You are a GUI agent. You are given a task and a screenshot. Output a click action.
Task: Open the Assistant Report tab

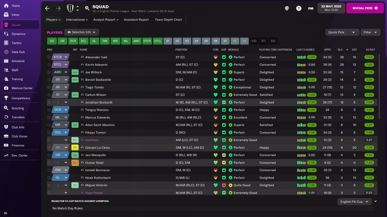click(136, 20)
